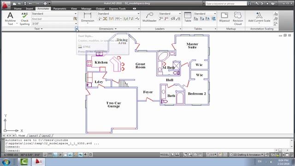Click Add Current Scale
The width and height of the screenshot is (295, 166).
pyautogui.click(x=259, y=18)
